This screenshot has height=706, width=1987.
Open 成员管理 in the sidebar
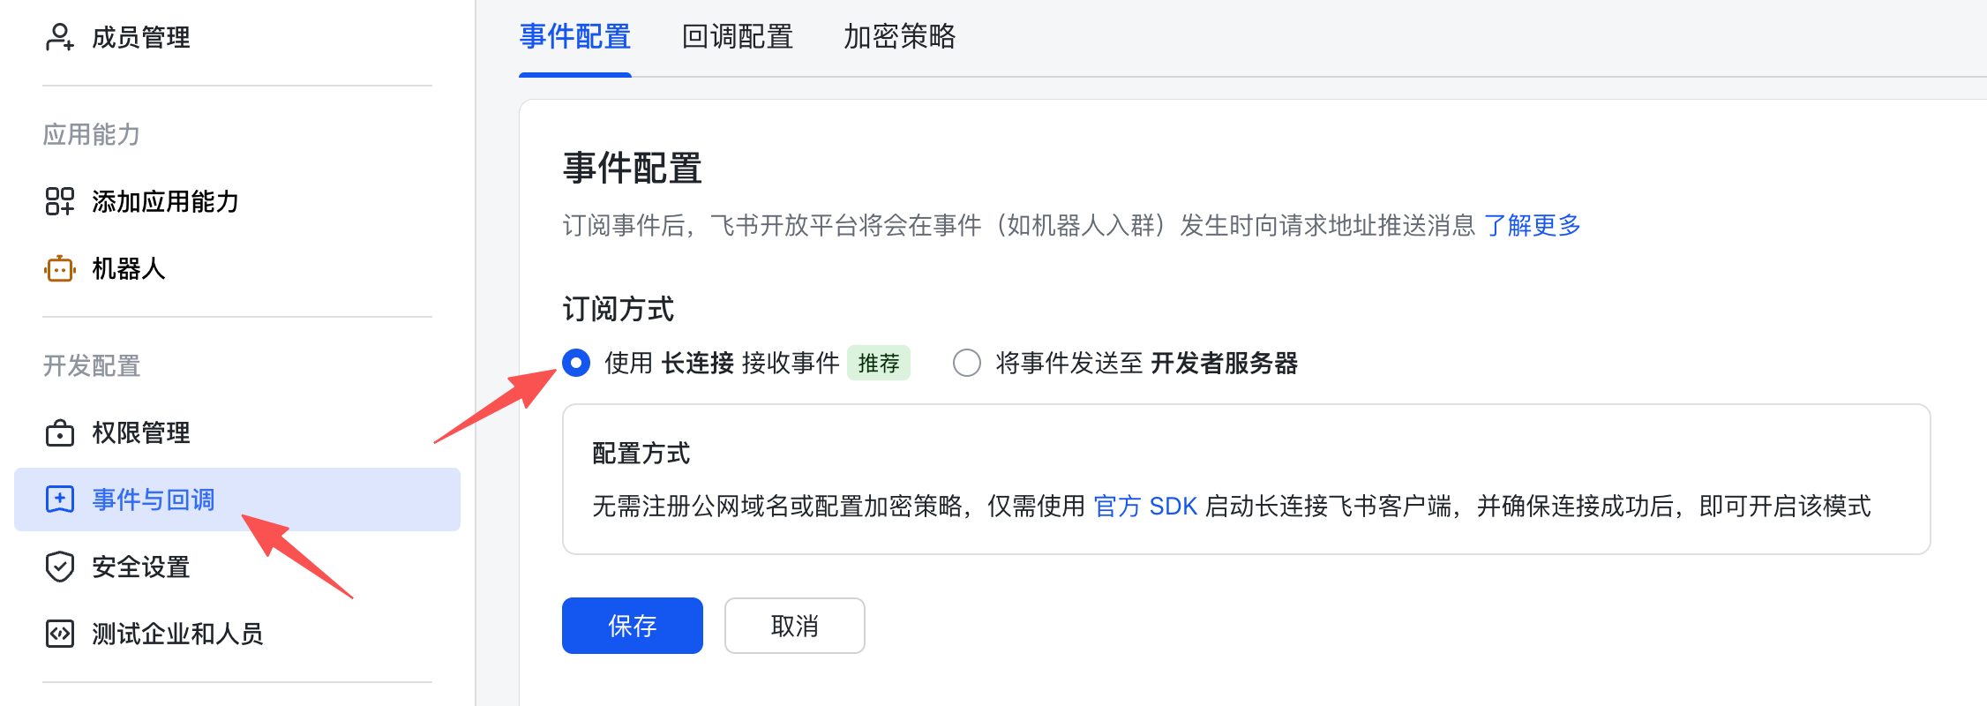click(x=141, y=37)
